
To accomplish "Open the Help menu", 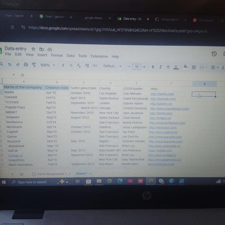I will click(x=115, y=57).
